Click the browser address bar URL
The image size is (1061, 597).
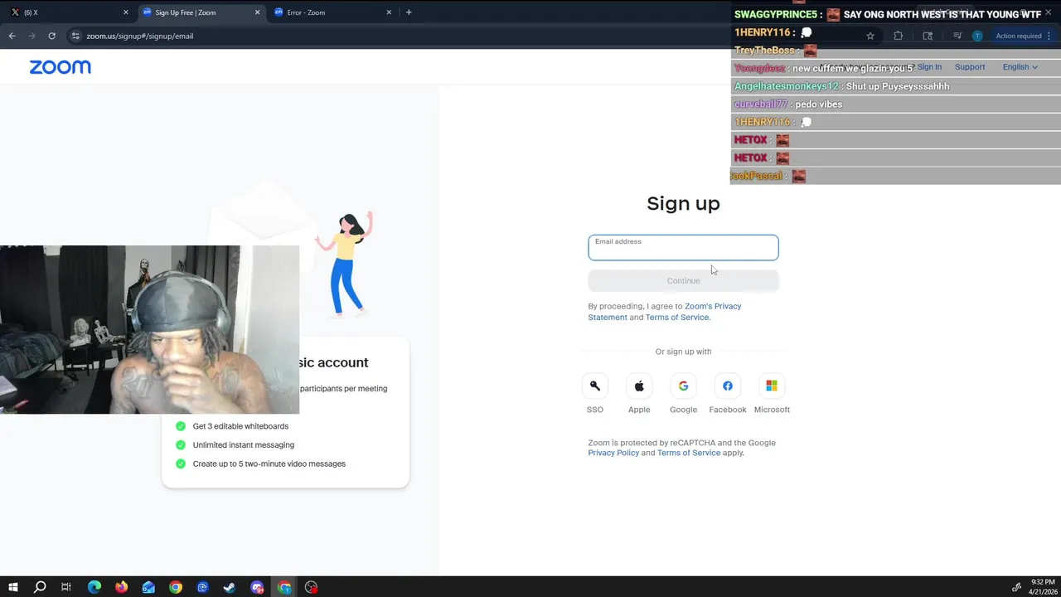pos(140,36)
